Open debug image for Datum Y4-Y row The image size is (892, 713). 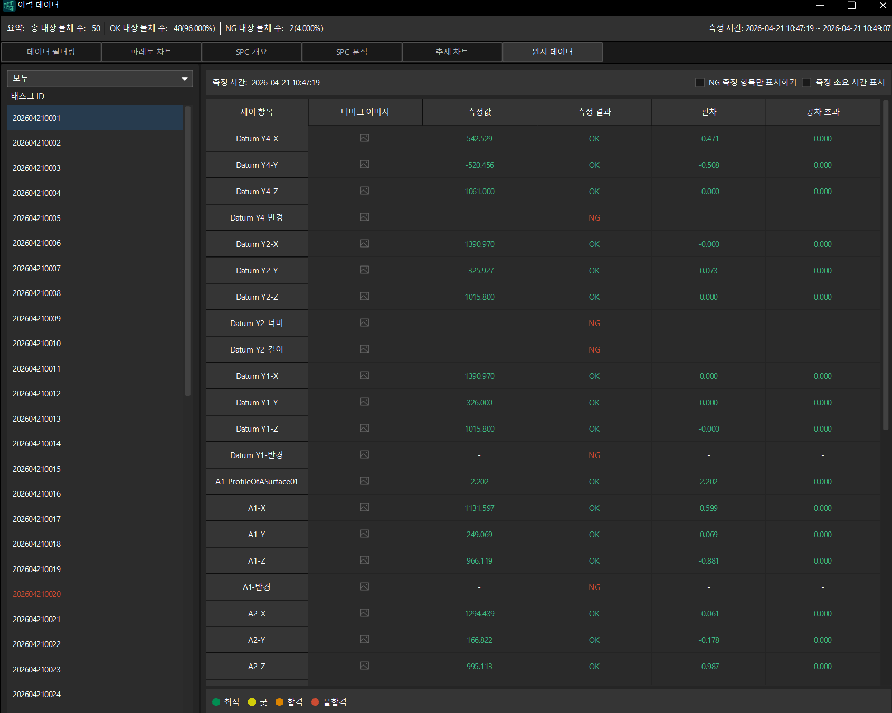click(365, 164)
